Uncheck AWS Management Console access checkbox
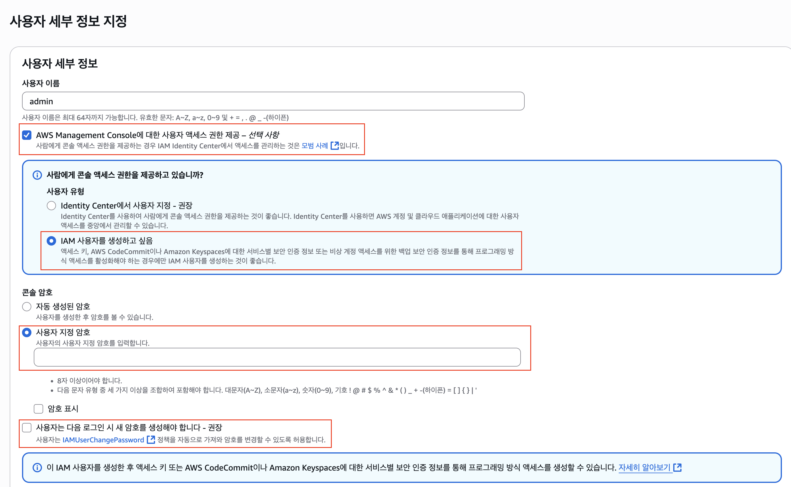 [x=27, y=135]
